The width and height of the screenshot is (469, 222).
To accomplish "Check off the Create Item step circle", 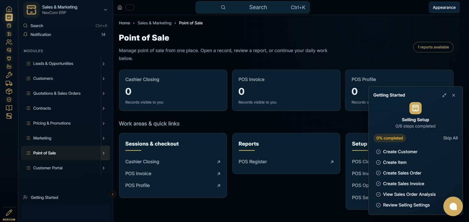I will click(x=378, y=162).
